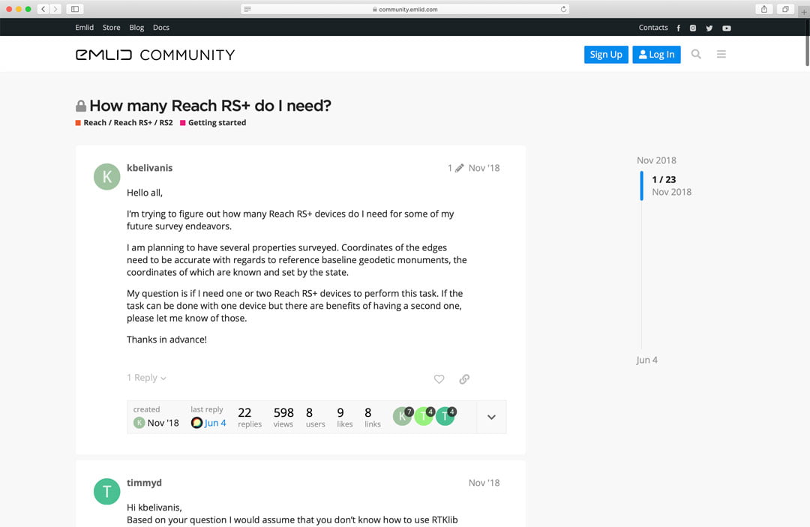Open Emlid's Instagram icon

tap(693, 28)
